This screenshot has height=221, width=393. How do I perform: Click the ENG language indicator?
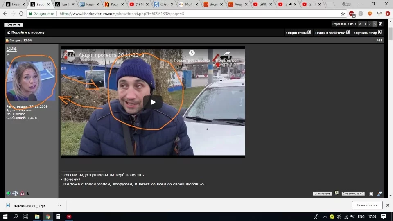pyautogui.click(x=361, y=216)
